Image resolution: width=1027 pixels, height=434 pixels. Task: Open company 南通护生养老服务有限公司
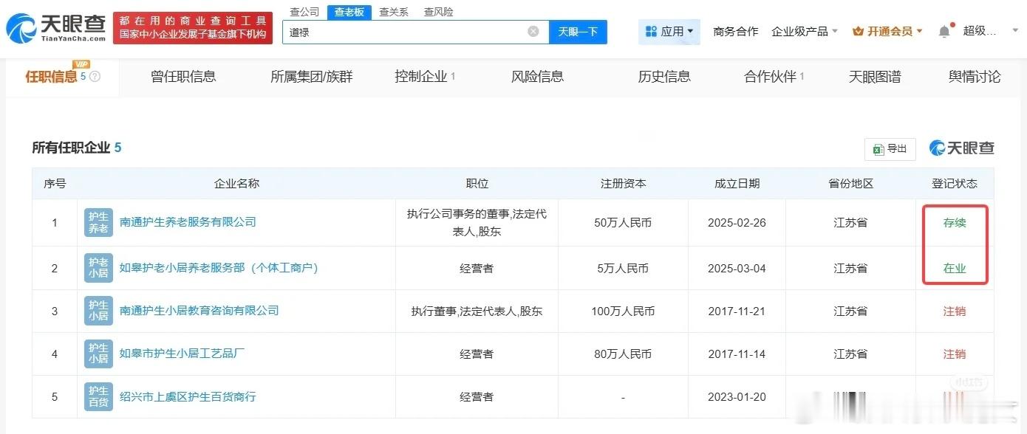pos(188,221)
